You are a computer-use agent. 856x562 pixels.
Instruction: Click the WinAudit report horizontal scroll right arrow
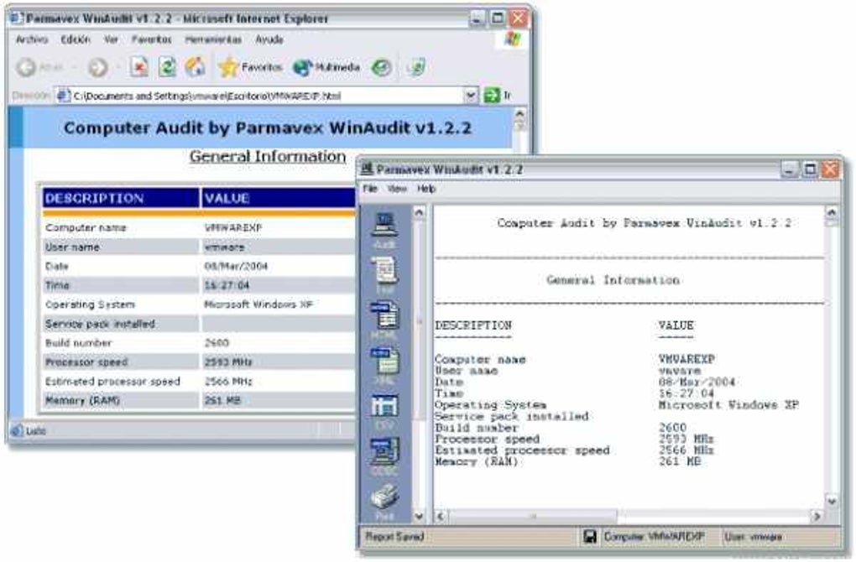(817, 516)
